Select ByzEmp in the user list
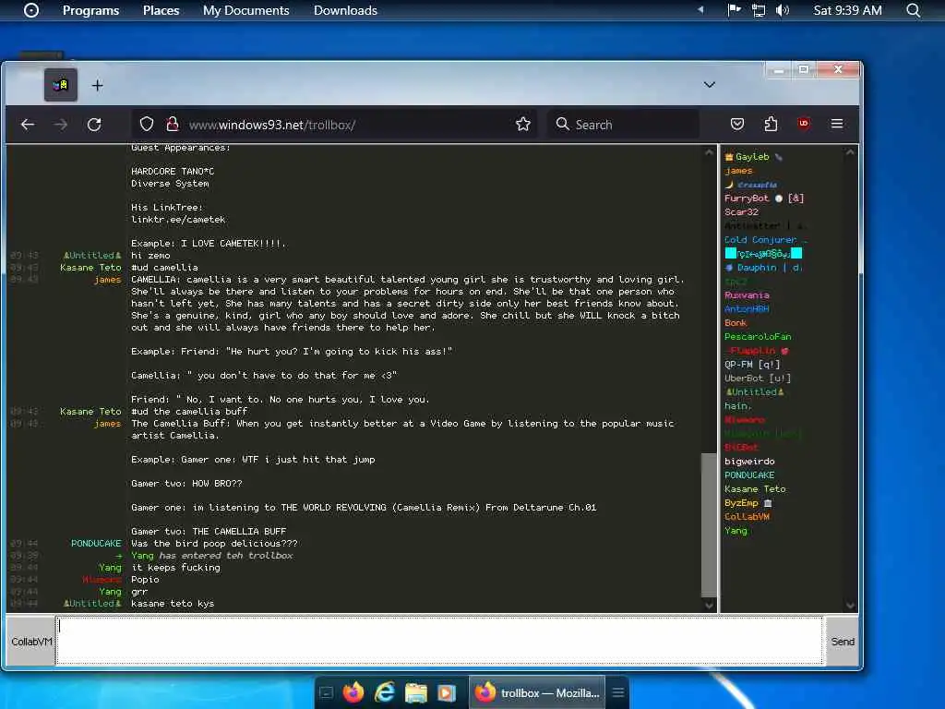This screenshot has height=709, width=945. click(x=748, y=503)
